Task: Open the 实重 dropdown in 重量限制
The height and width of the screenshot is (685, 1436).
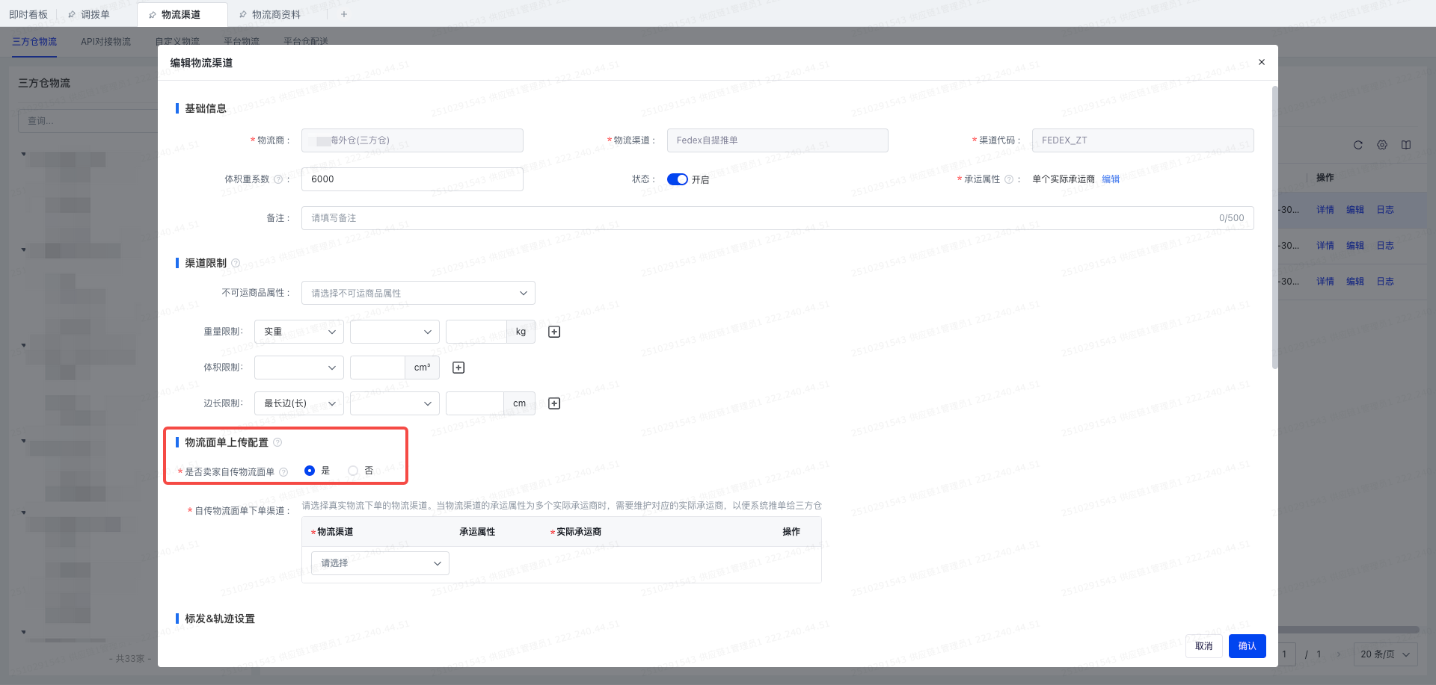Action: coord(299,332)
